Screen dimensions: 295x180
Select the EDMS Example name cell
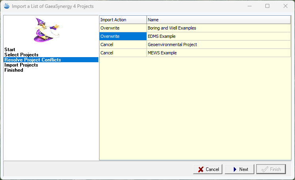219,36
